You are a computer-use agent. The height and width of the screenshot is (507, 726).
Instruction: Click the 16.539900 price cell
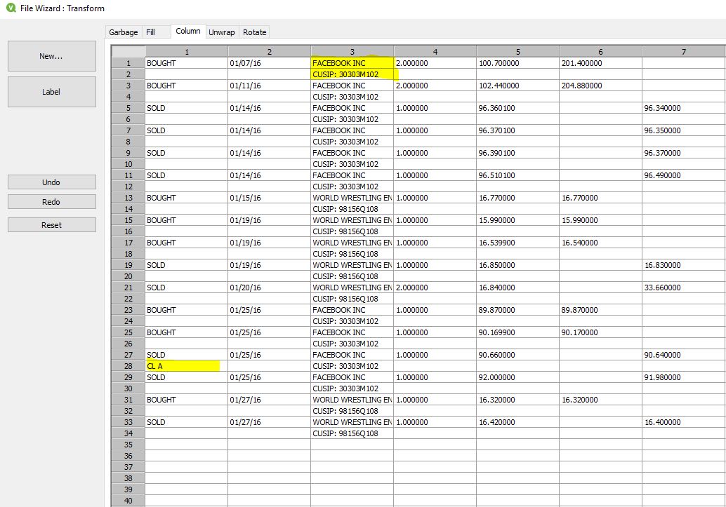click(x=518, y=243)
